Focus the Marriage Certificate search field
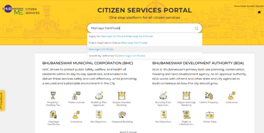The width and height of the screenshot is (264, 133). [x=144, y=28]
